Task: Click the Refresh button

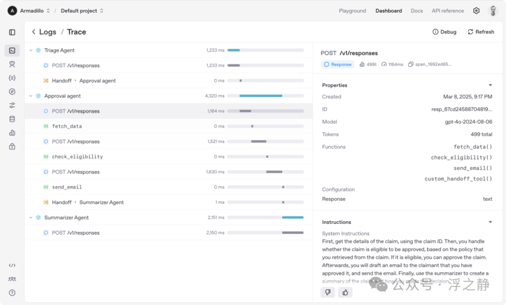Action: 481,31
